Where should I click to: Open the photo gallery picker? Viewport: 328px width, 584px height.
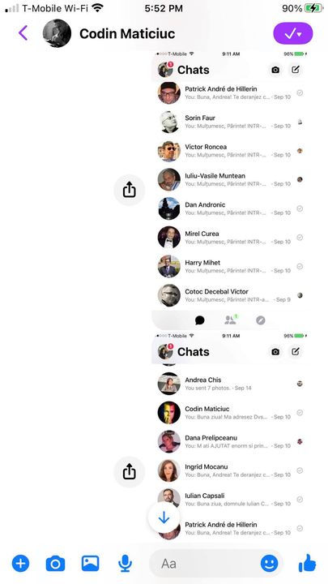[91, 564]
